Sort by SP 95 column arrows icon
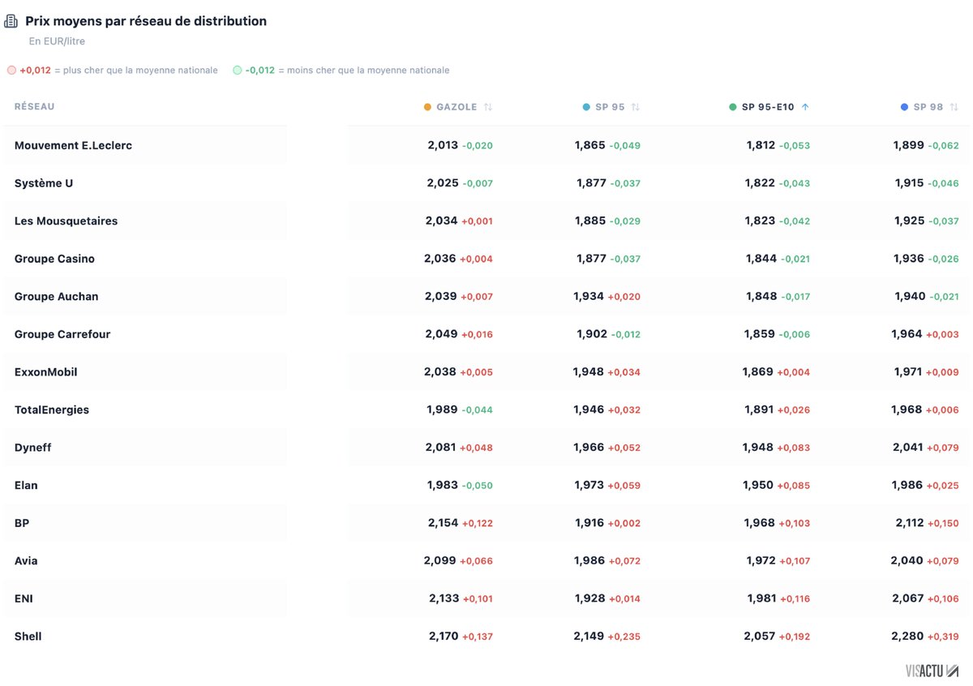Viewport: 973px width, 686px height. (636, 107)
